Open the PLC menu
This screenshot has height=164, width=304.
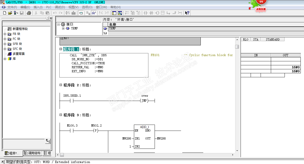pyautogui.click(x=49, y=7)
